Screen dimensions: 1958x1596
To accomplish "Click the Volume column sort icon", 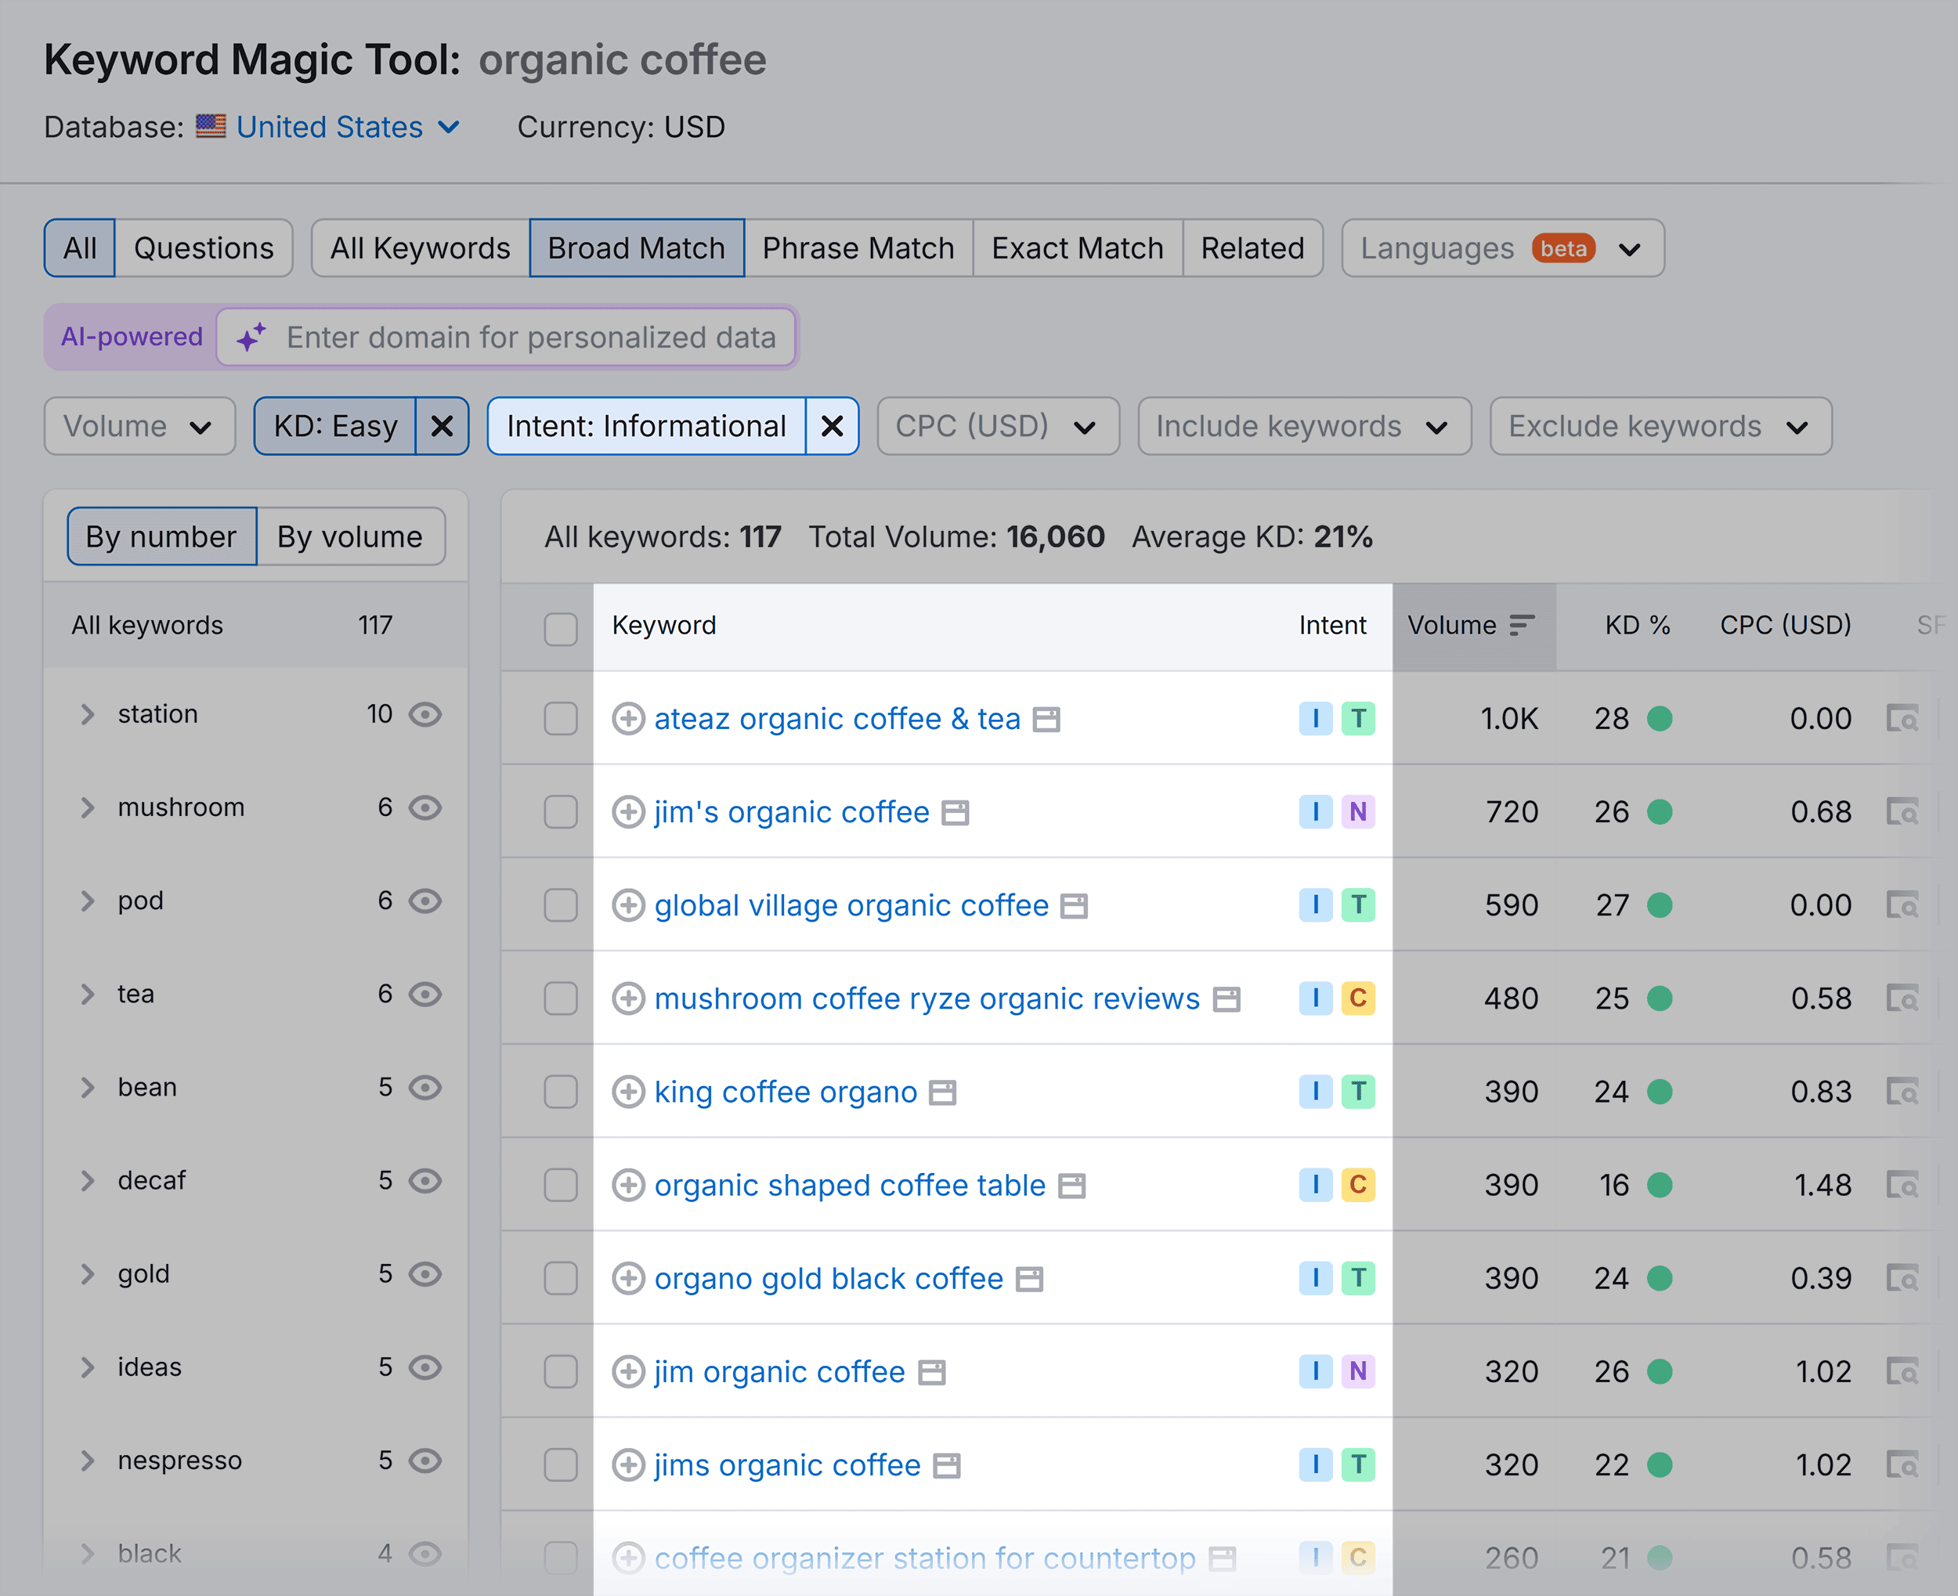I will (1523, 626).
